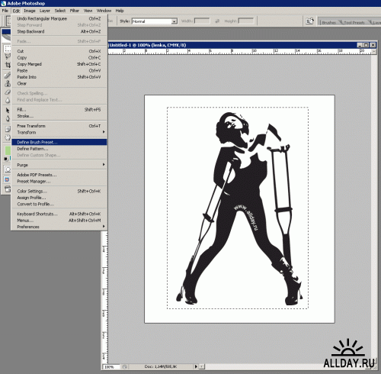Viewport: 381px width, 374px height.
Task: Choose Free Transform
Action: (59, 126)
